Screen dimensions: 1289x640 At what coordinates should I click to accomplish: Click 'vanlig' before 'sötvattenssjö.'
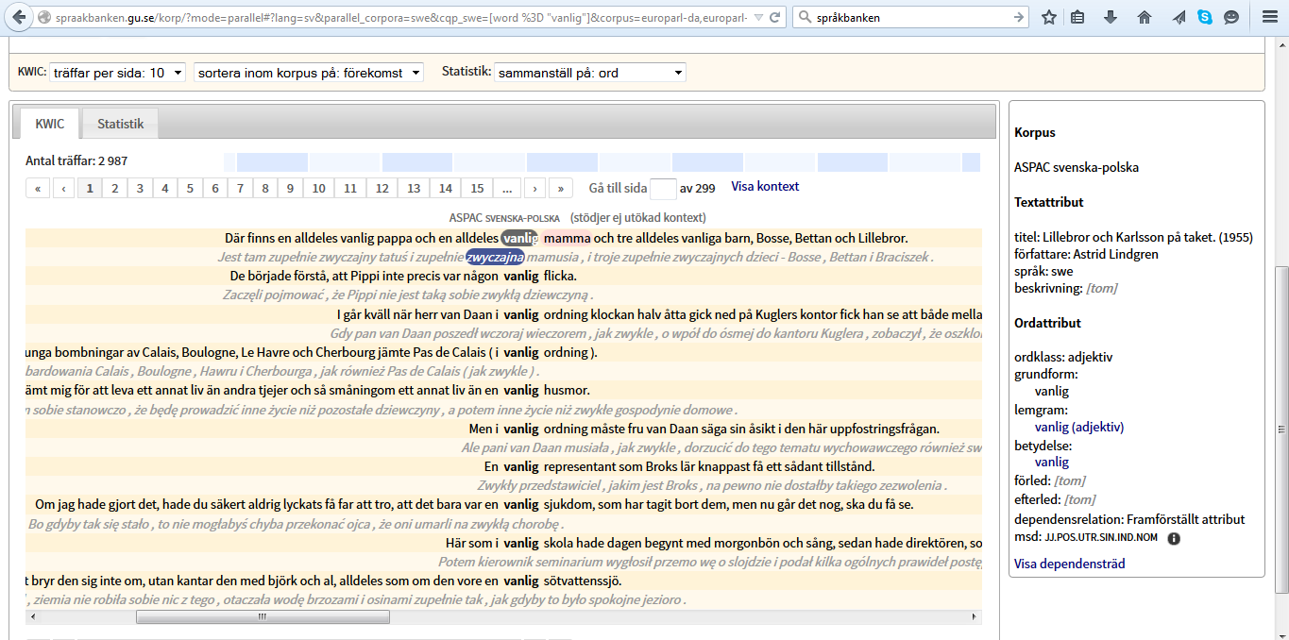coord(521,581)
